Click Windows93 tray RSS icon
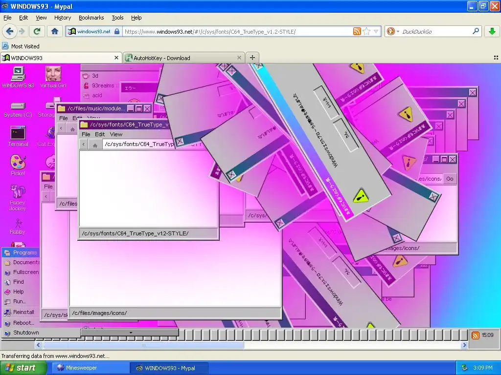Viewport: 501px width, 375px height. click(x=476, y=335)
